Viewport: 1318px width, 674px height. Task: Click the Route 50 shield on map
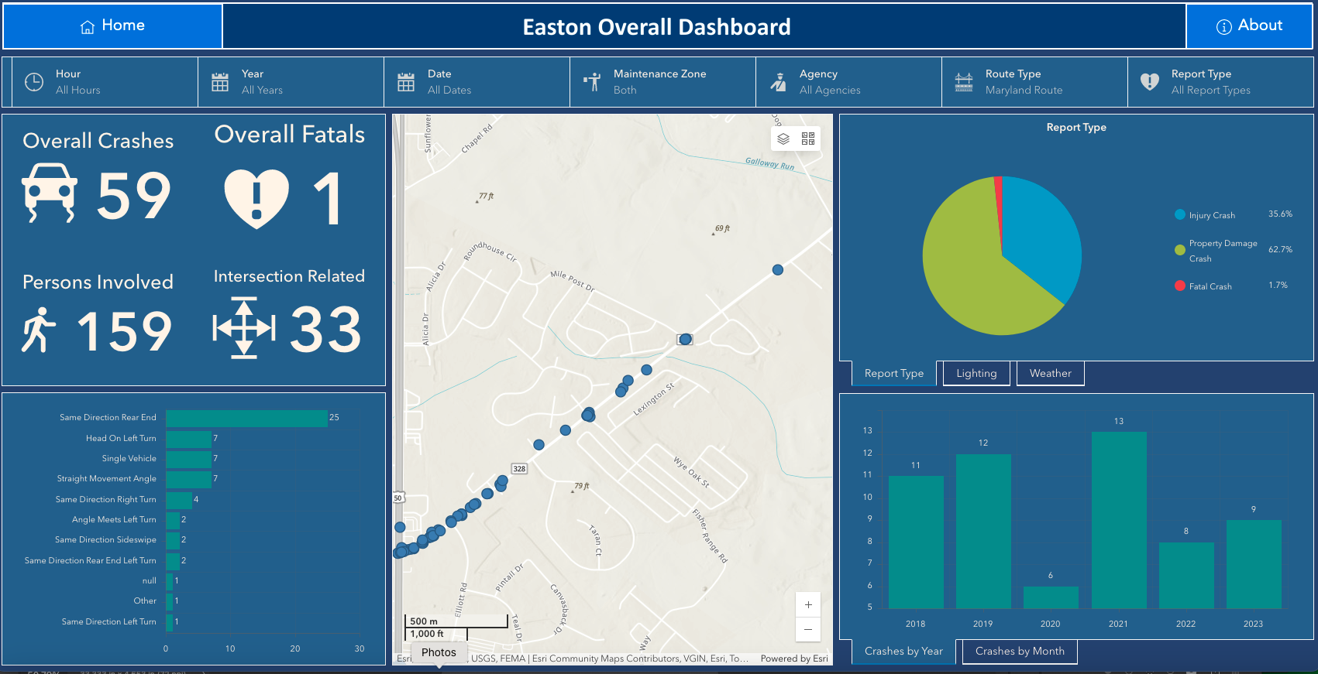pyautogui.click(x=398, y=498)
